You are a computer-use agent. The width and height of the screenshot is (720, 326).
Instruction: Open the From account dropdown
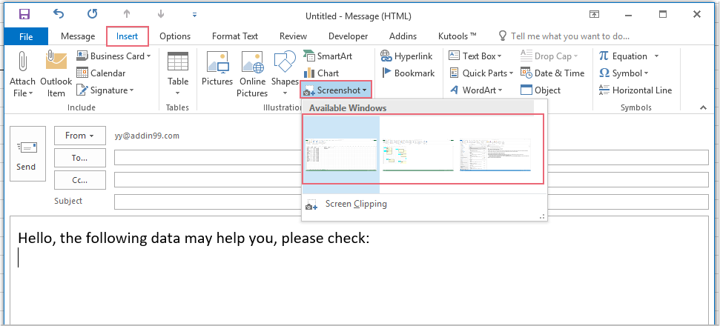(79, 136)
